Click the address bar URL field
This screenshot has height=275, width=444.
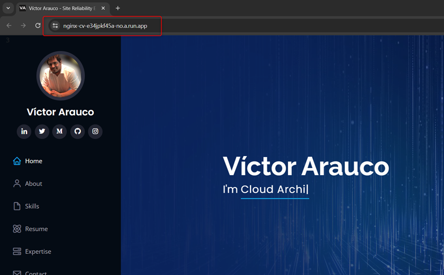(105, 26)
